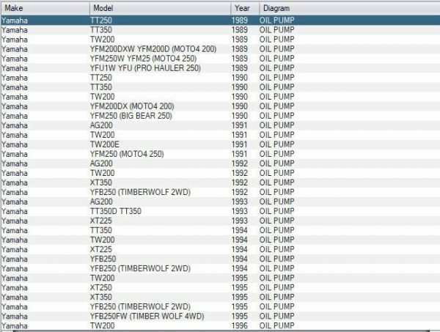
Task: Sort list by Make column header
Action: point(45,8)
